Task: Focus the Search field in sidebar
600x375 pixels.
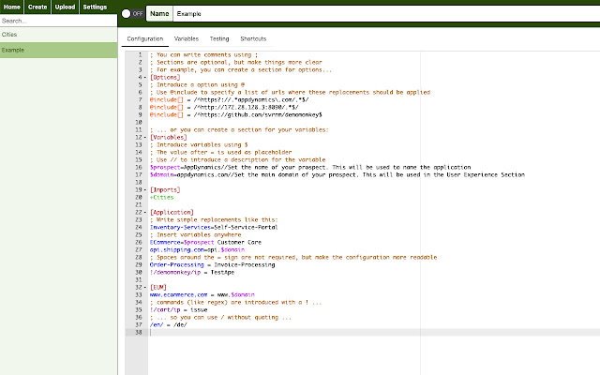Action: [58, 20]
